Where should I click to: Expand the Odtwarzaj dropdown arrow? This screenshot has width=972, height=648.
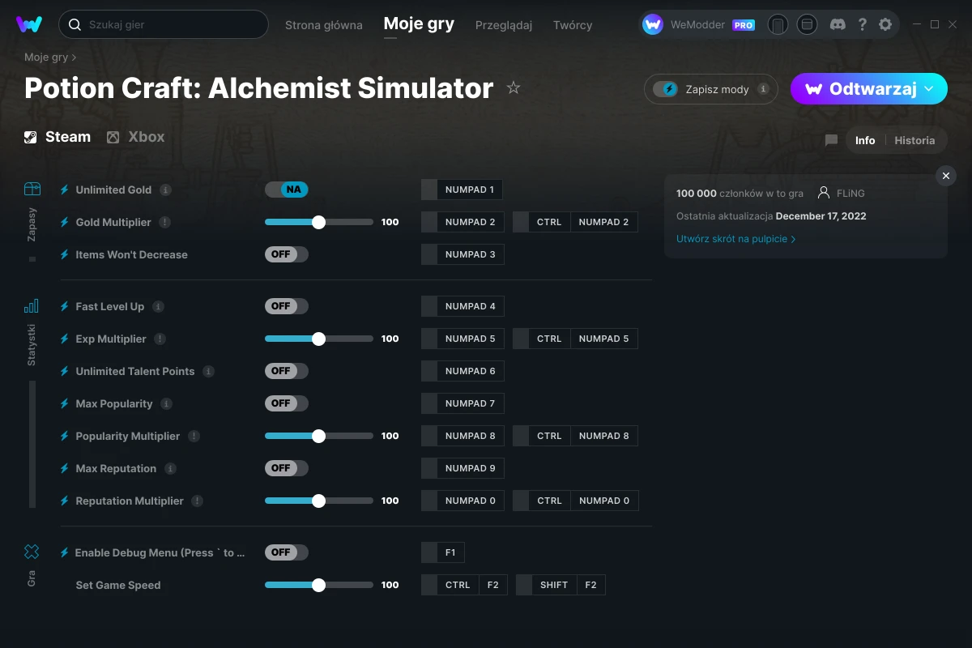point(929,88)
